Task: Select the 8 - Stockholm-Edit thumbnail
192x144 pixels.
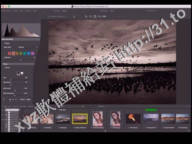Action: [x=168, y=119]
